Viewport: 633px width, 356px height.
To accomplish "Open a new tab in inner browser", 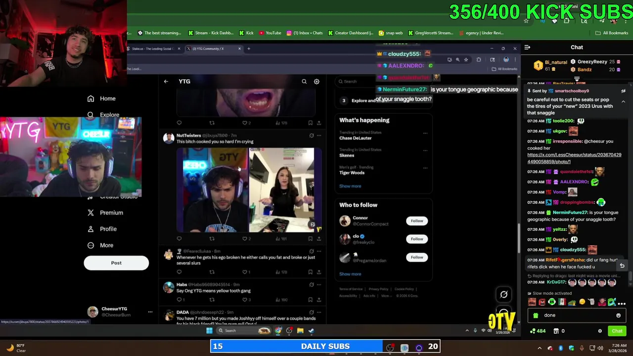I will click(249, 48).
